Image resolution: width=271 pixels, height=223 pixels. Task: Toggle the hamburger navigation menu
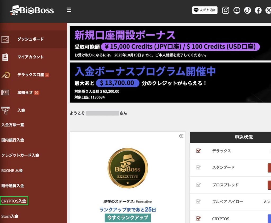69,10
